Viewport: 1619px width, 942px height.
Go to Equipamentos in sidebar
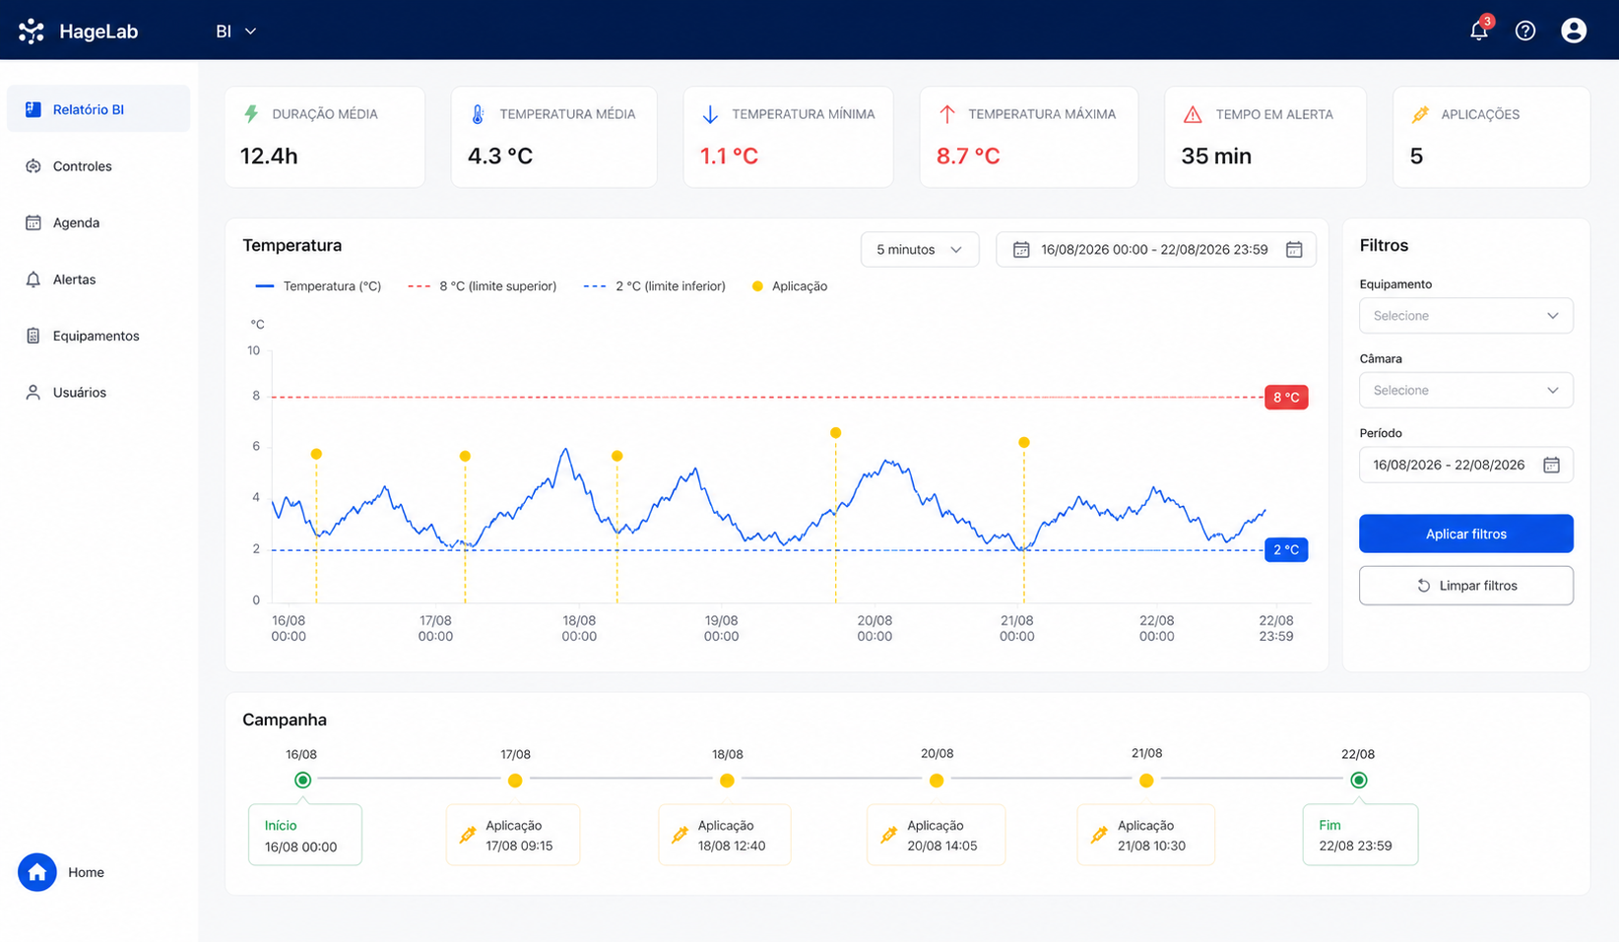tap(98, 336)
